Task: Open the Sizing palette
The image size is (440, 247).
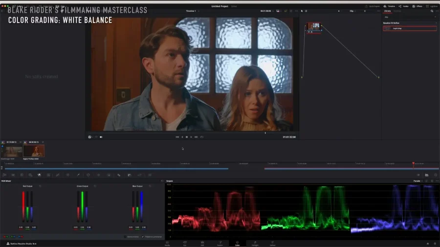Action: click(x=139, y=175)
